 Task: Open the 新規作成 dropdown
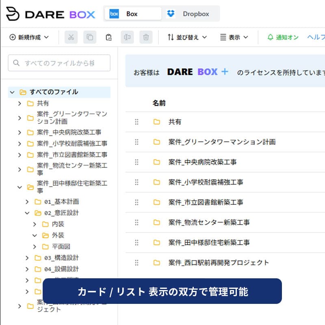29,37
